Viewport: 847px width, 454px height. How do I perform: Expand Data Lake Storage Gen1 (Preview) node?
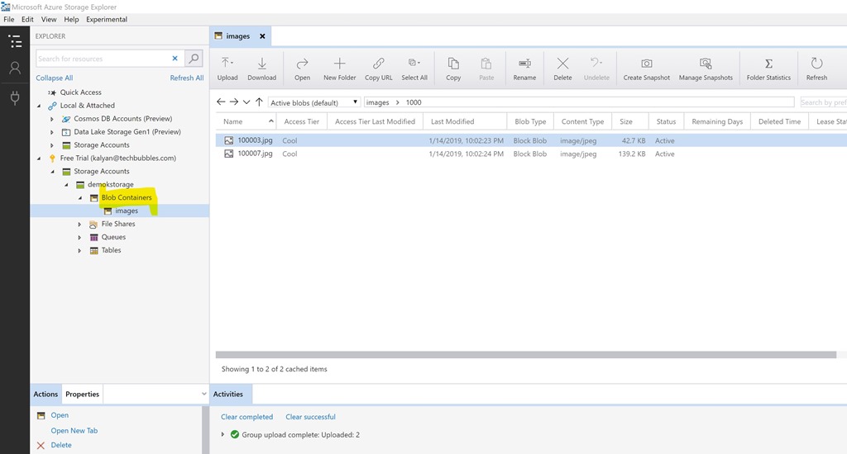[52, 132]
